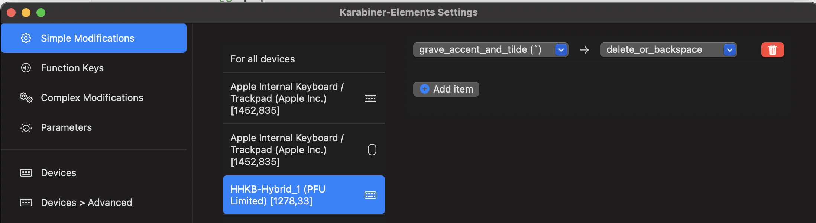
Task: Click the keyboard icon on the HHKB-Hybrid_1 row
Action: point(370,195)
